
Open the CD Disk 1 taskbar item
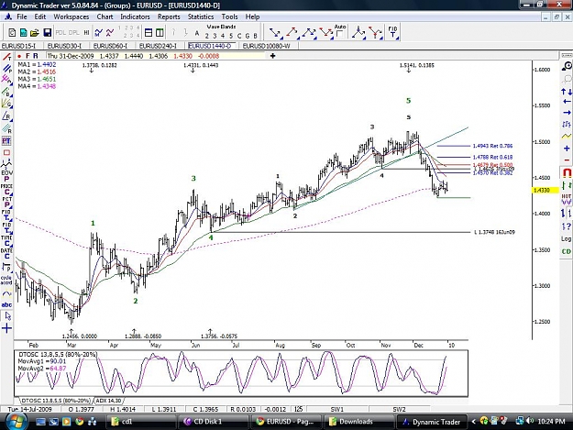214,422
